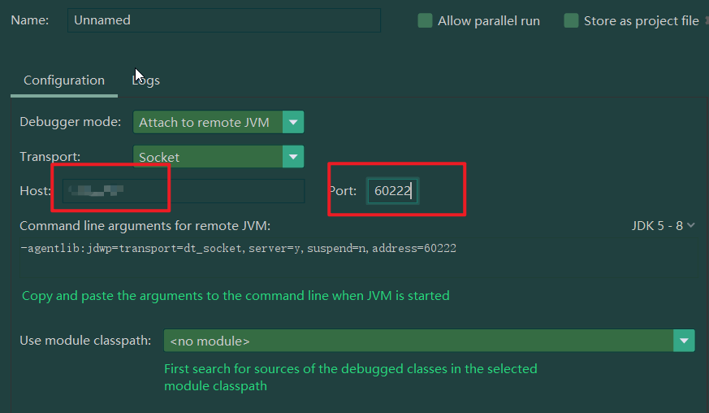The height and width of the screenshot is (413, 709).
Task: Click the 'Copy and paste the arguments' hint
Action: click(236, 296)
